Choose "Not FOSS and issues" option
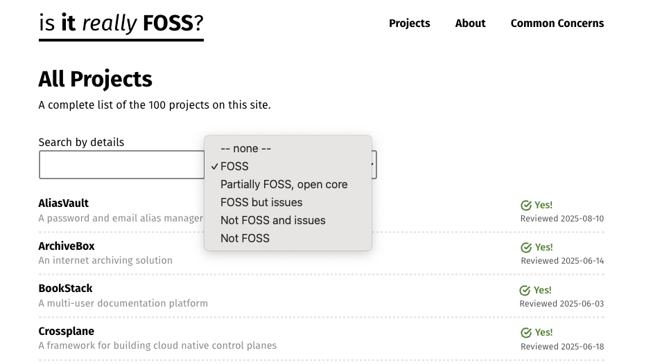 pos(272,220)
